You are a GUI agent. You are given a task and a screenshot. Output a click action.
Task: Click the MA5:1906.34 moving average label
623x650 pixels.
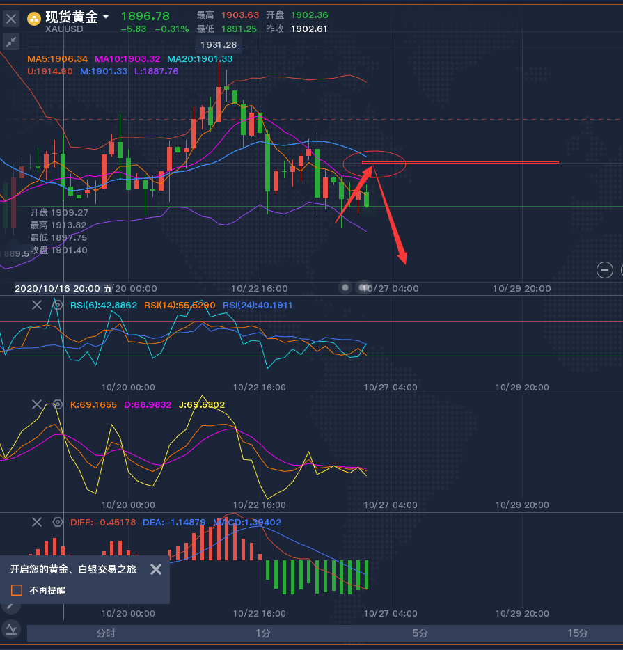[x=57, y=59]
